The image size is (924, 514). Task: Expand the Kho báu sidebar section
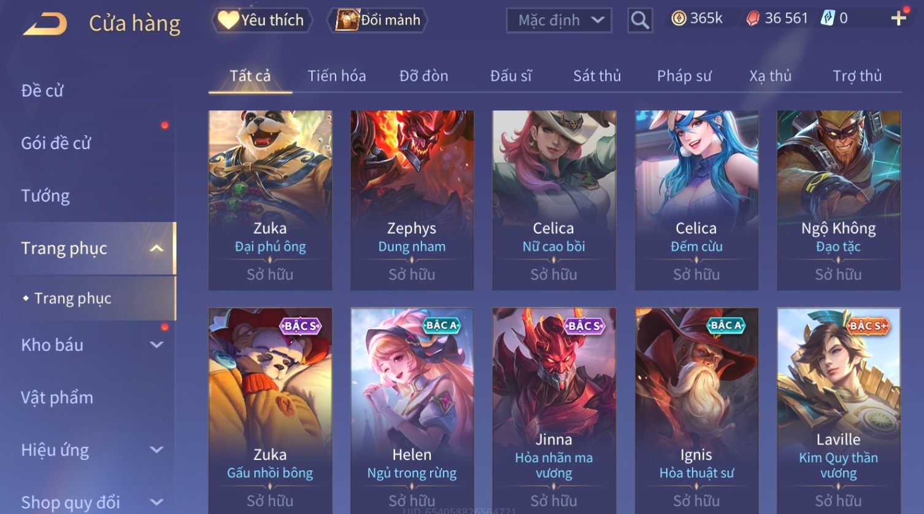[156, 345]
